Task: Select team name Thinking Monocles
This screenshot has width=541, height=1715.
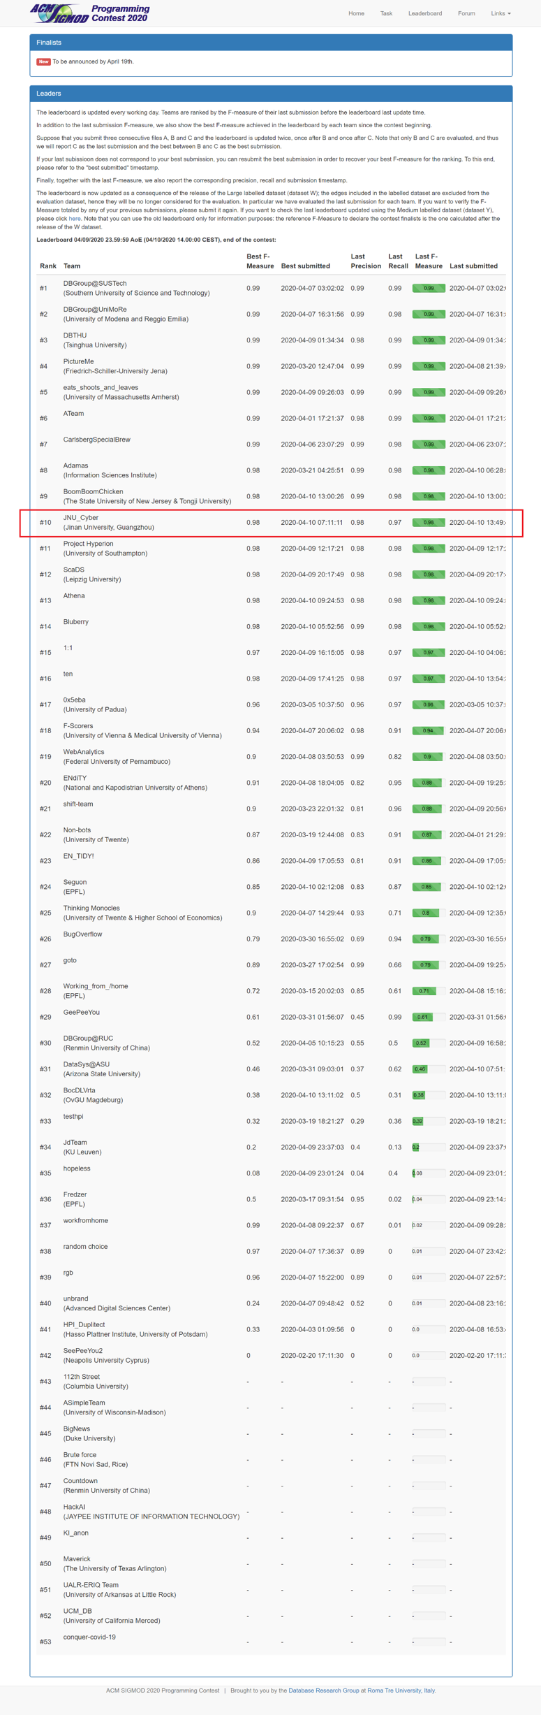Action: (x=91, y=908)
